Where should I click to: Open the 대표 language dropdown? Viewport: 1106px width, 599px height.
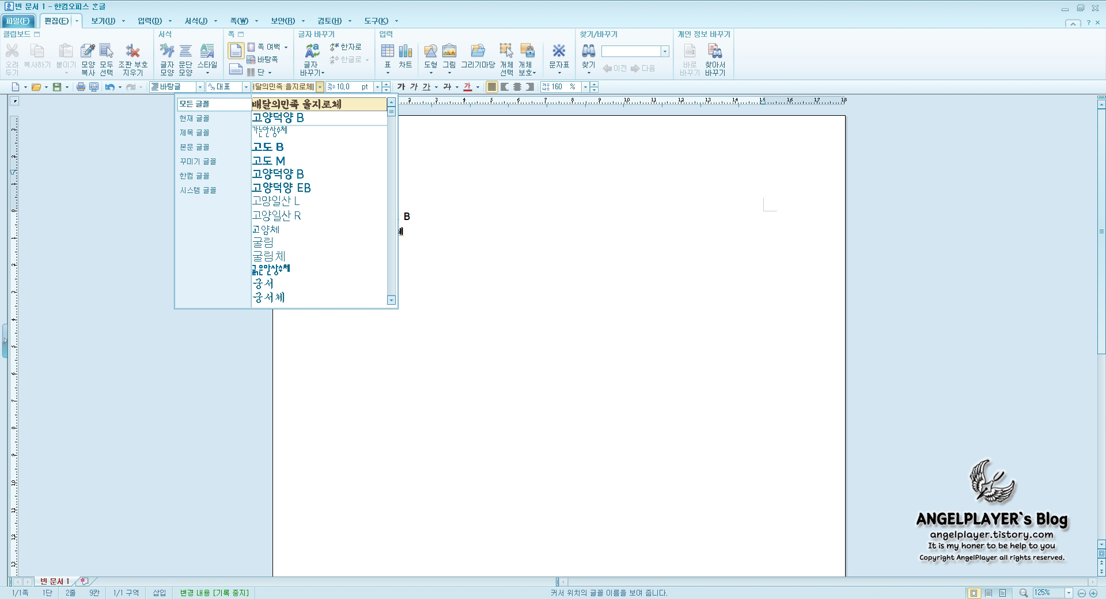coord(246,87)
